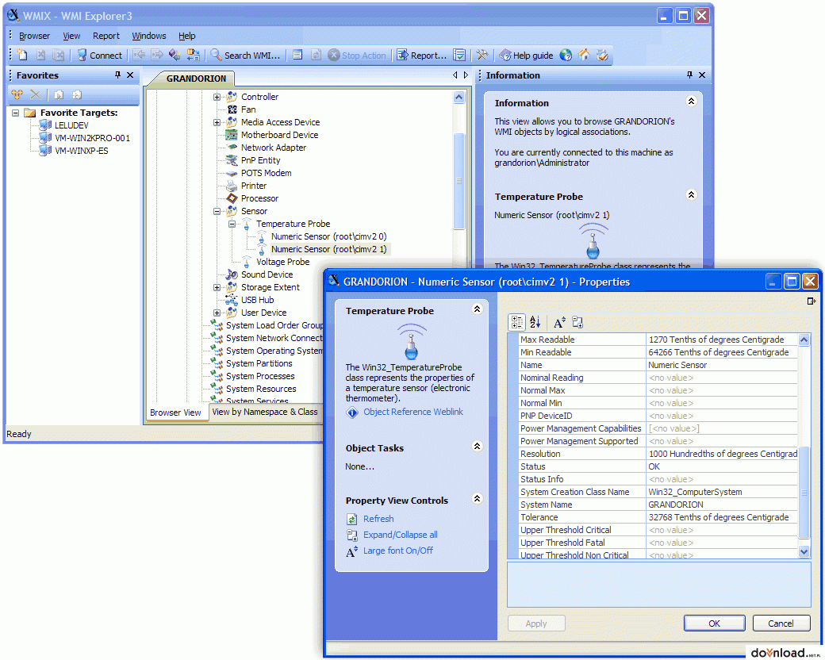The image size is (825, 660).
Task: Collapse the Sensor tree node
Action: tap(217, 211)
